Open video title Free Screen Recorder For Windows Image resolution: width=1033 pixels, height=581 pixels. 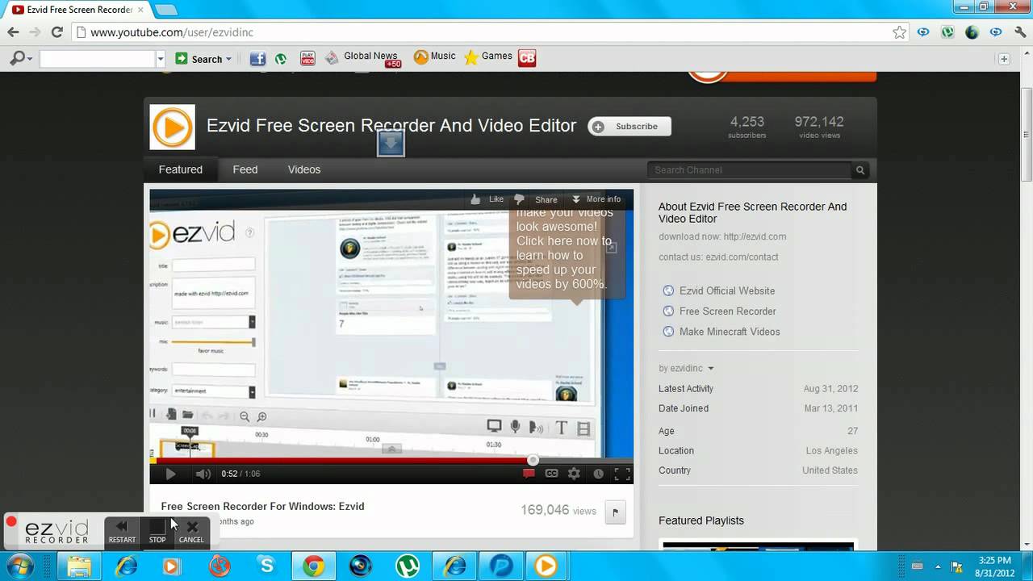tap(262, 506)
